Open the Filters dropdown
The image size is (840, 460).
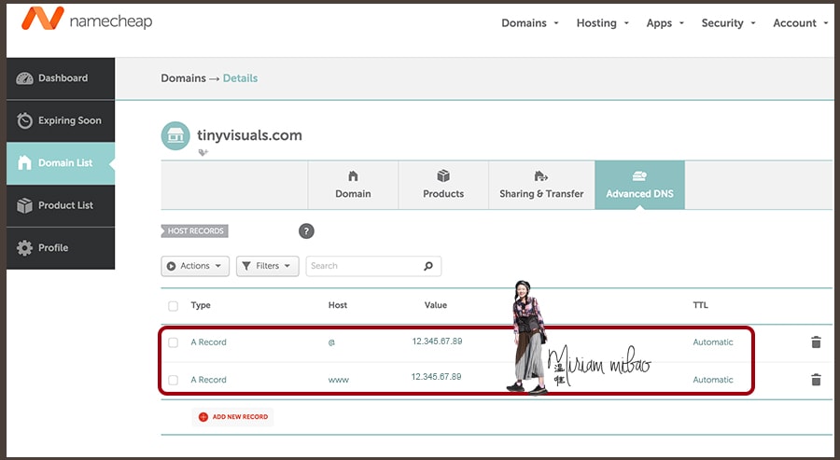click(267, 266)
